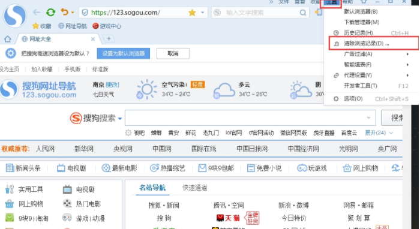Click the 取消 button
The width and height of the screenshot is (420, 229).
point(173,53)
